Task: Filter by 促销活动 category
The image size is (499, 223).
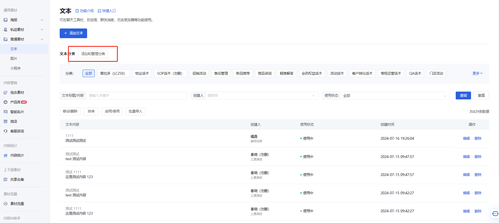Action: coord(199,73)
